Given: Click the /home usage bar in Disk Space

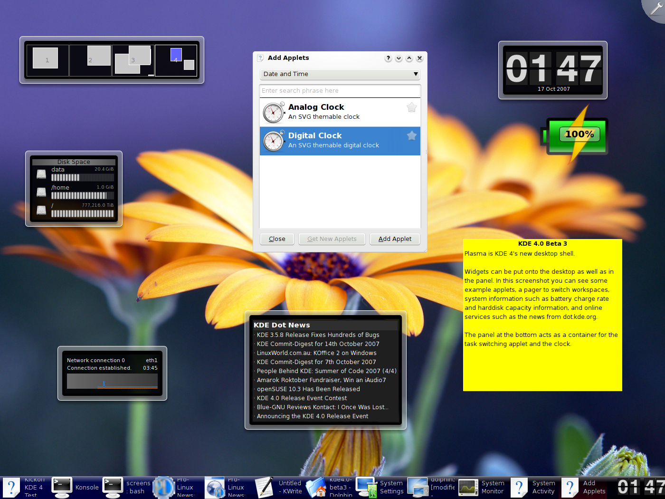Looking at the screenshot, I should pos(83,196).
